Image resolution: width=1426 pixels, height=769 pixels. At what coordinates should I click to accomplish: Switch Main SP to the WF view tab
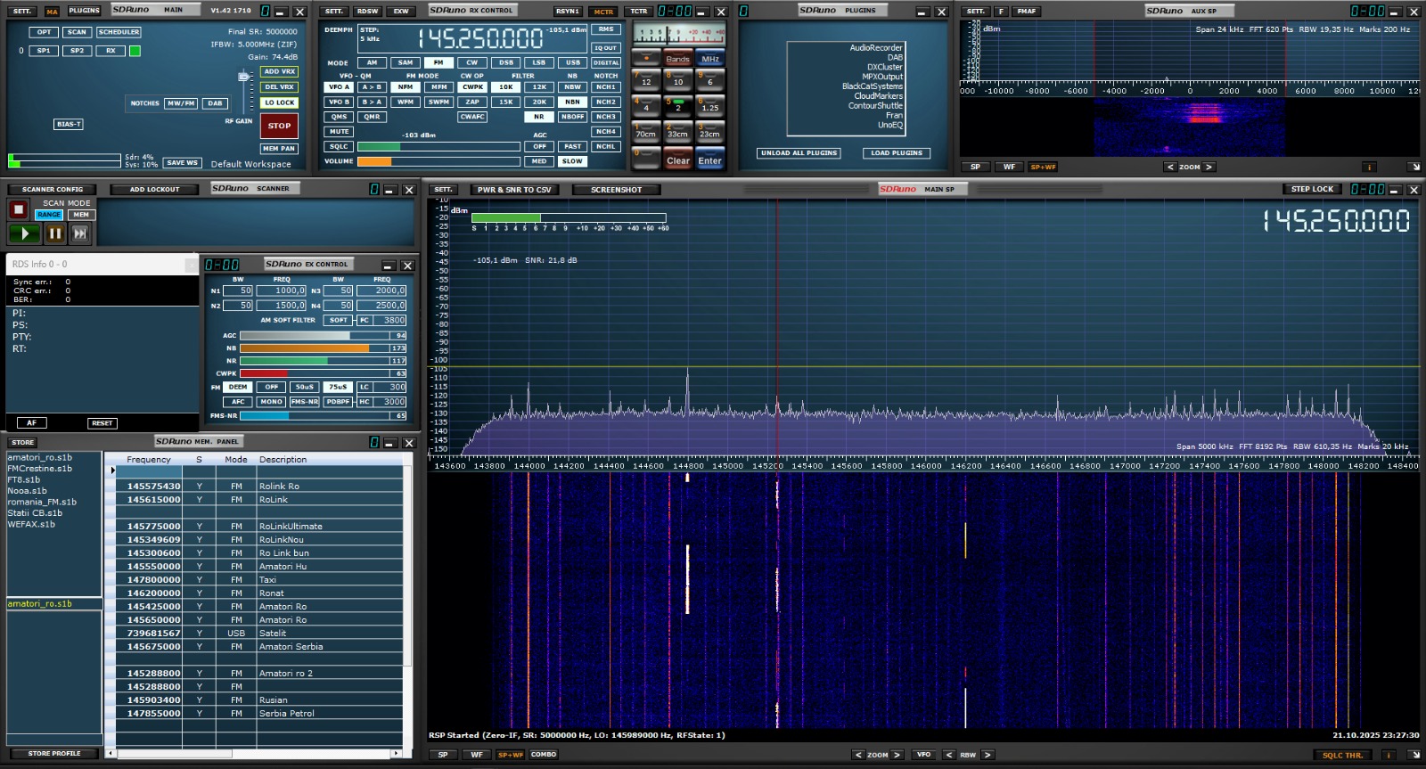point(477,755)
